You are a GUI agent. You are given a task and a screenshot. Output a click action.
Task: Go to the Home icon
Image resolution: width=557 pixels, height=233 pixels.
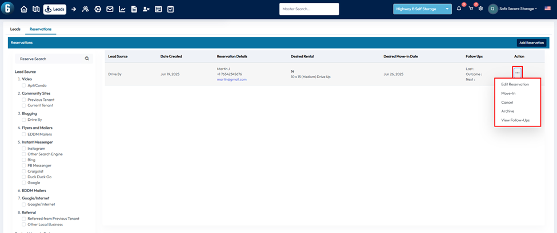(x=24, y=9)
